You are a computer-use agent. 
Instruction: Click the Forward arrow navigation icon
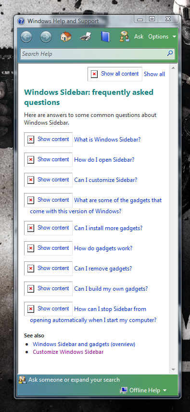click(x=46, y=37)
